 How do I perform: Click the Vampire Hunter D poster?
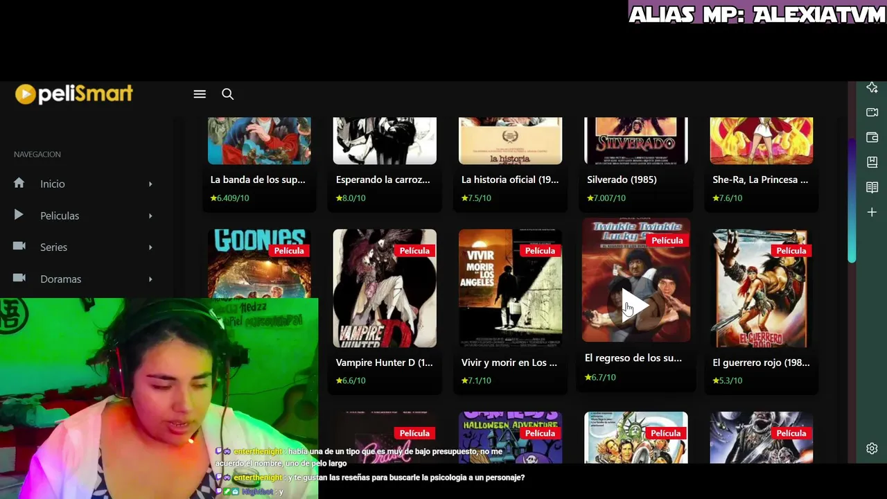point(385,288)
